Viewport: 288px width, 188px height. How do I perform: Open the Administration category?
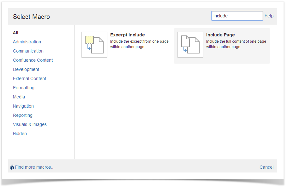pos(27,42)
